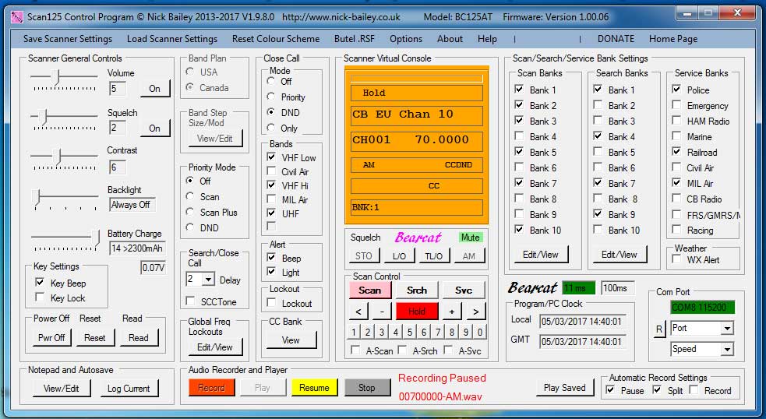Set Close Call mode to Off
Screen dimensions: 766x419
(270, 81)
